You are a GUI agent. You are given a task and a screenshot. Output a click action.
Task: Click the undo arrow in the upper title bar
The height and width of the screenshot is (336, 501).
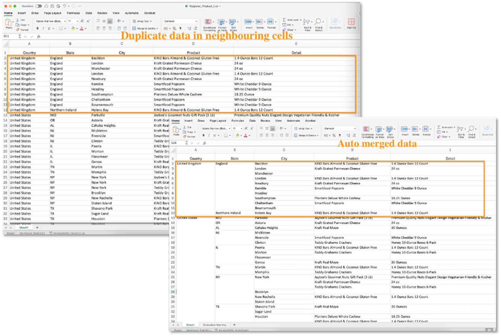click(x=64, y=6)
